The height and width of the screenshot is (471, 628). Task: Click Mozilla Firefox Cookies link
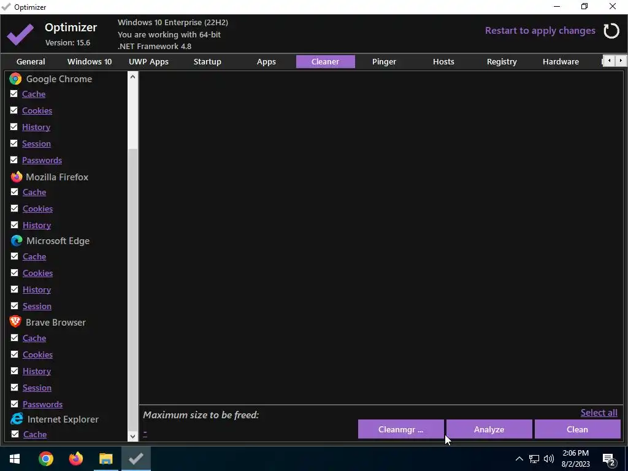(x=37, y=209)
